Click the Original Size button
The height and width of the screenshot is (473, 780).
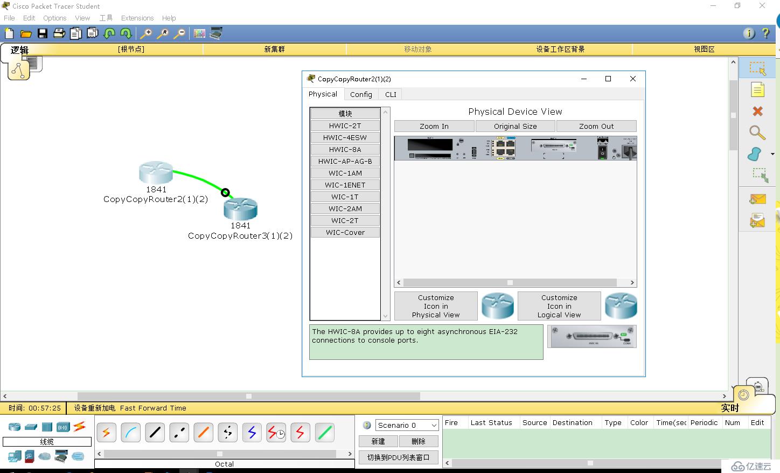click(516, 126)
